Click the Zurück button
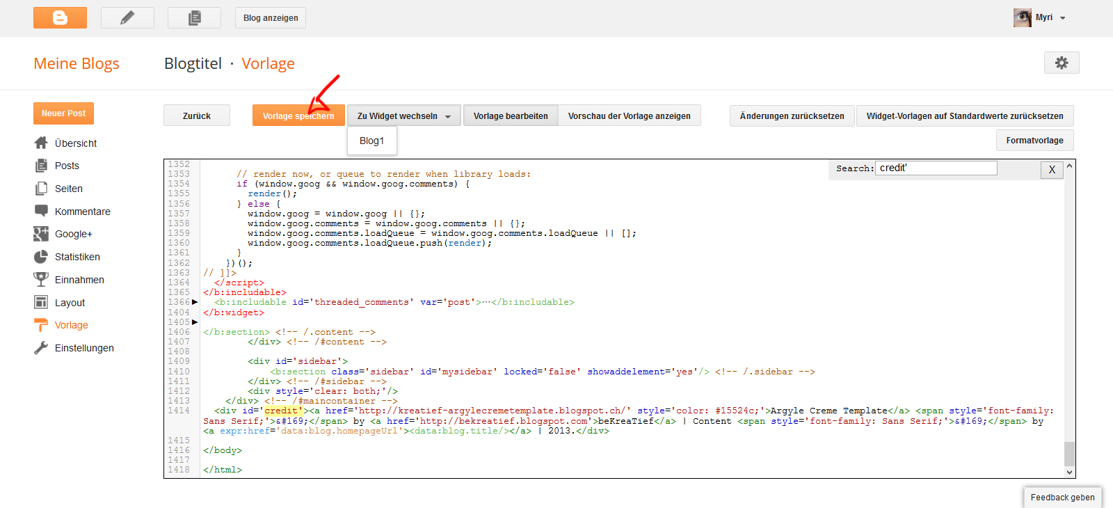The height and width of the screenshot is (508, 1113). tap(197, 116)
